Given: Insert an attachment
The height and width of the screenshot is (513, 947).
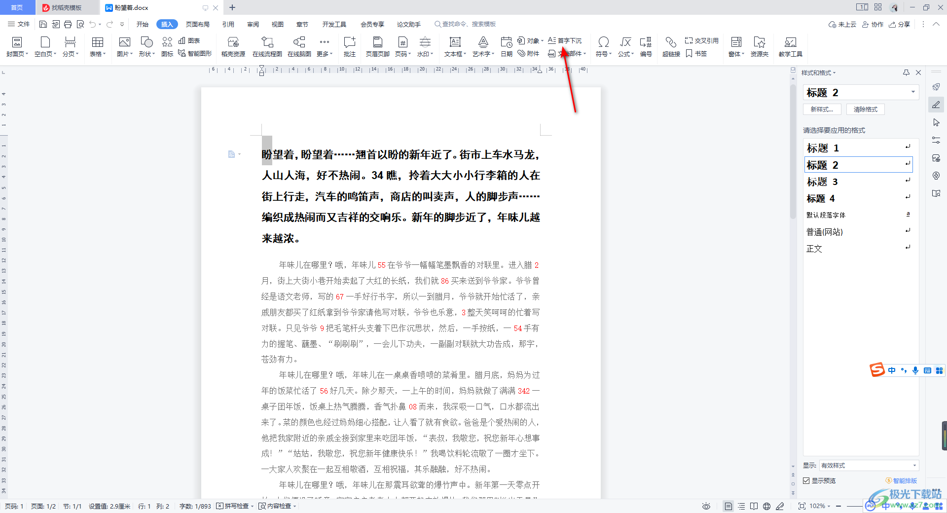Looking at the screenshot, I should coord(528,53).
